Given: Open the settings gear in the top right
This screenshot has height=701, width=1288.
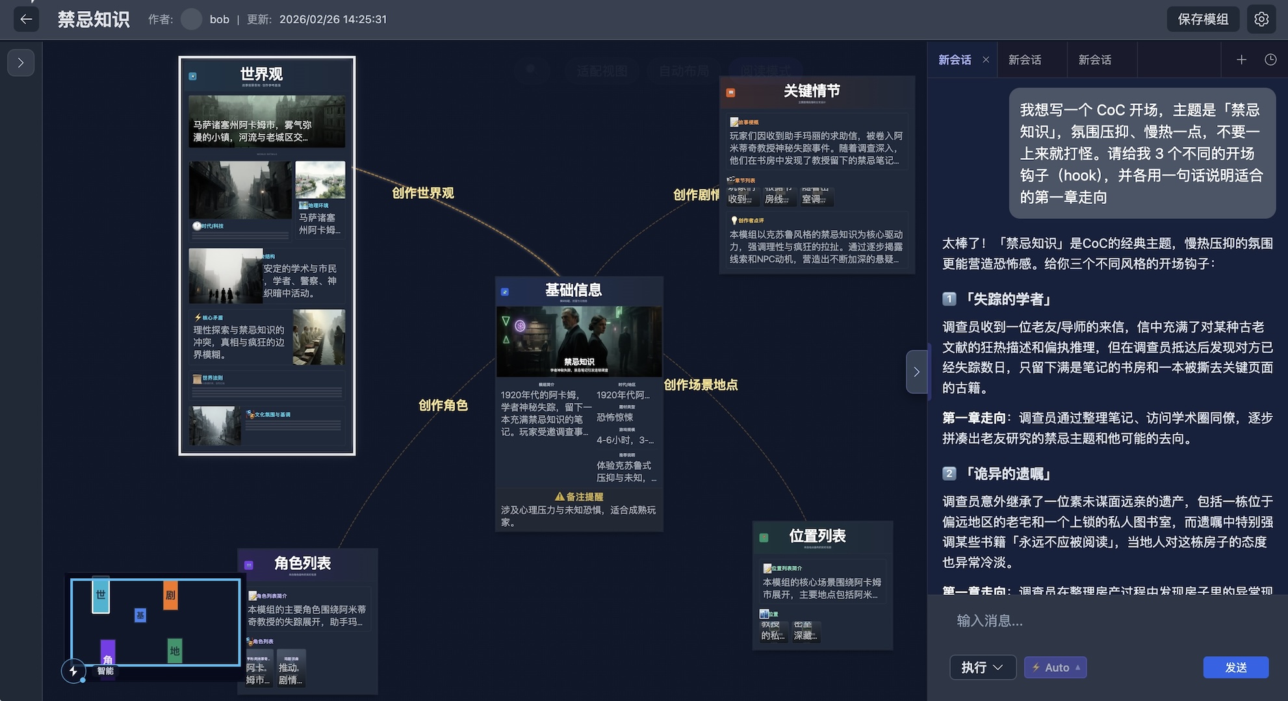Looking at the screenshot, I should (x=1261, y=19).
